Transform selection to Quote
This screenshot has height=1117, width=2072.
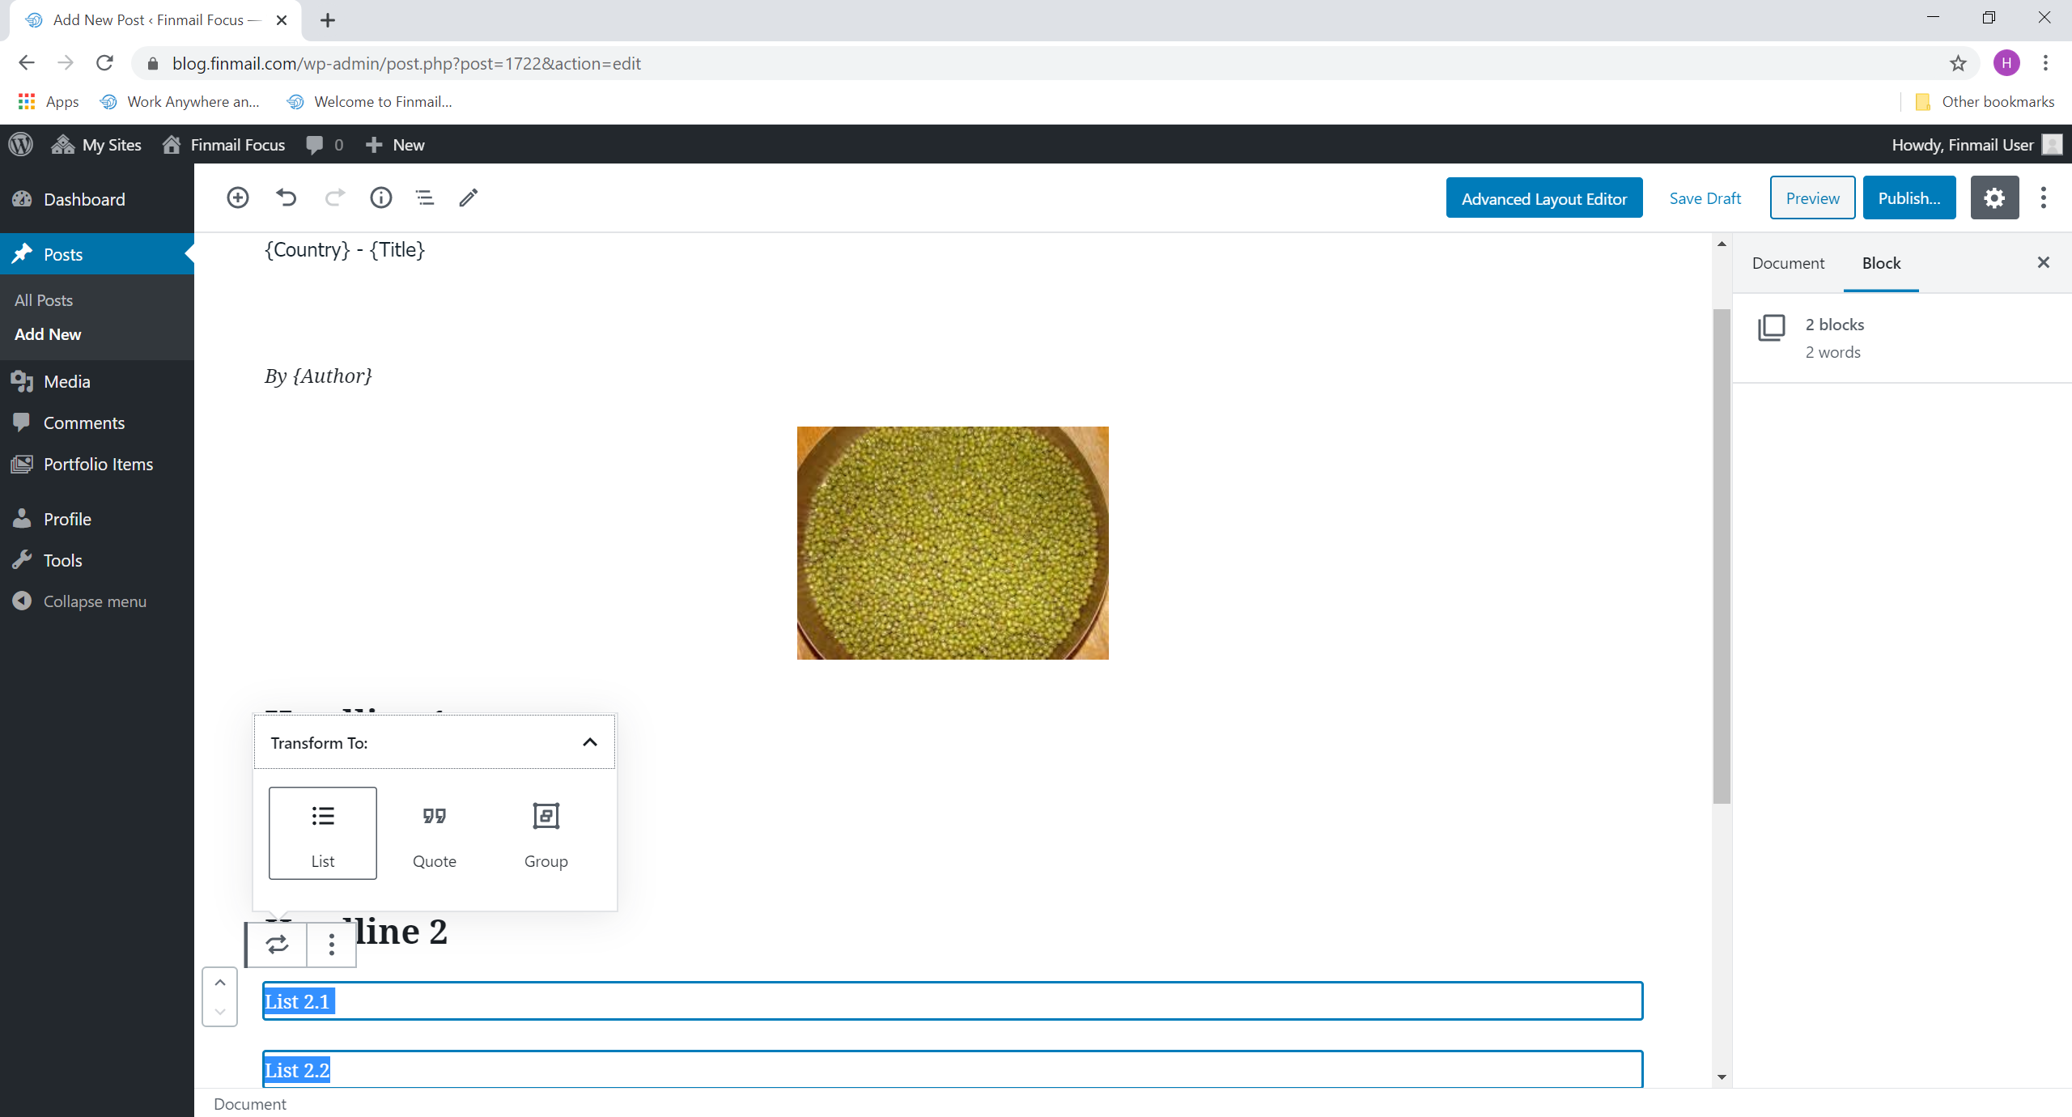435,833
